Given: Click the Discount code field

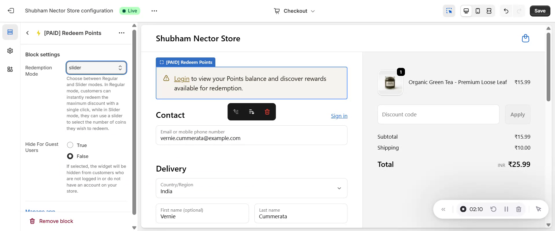Looking at the screenshot, I should (x=438, y=114).
